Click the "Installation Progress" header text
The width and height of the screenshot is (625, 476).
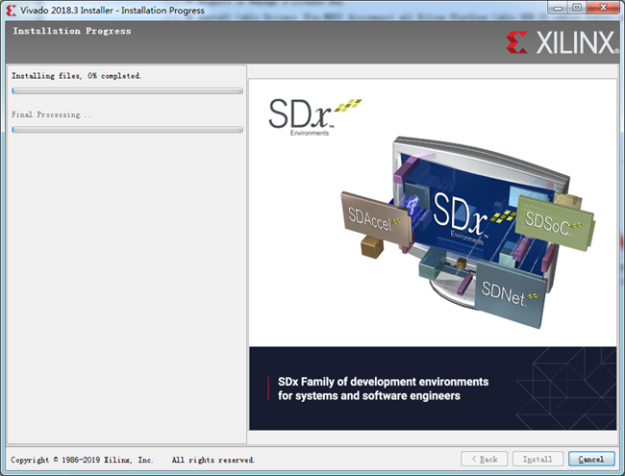pos(72,31)
